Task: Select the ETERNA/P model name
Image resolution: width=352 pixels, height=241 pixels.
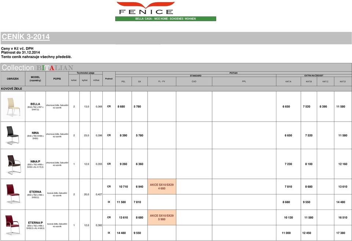Action: pos(35,223)
